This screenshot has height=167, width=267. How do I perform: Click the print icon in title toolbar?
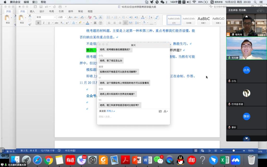tap(60, 7)
